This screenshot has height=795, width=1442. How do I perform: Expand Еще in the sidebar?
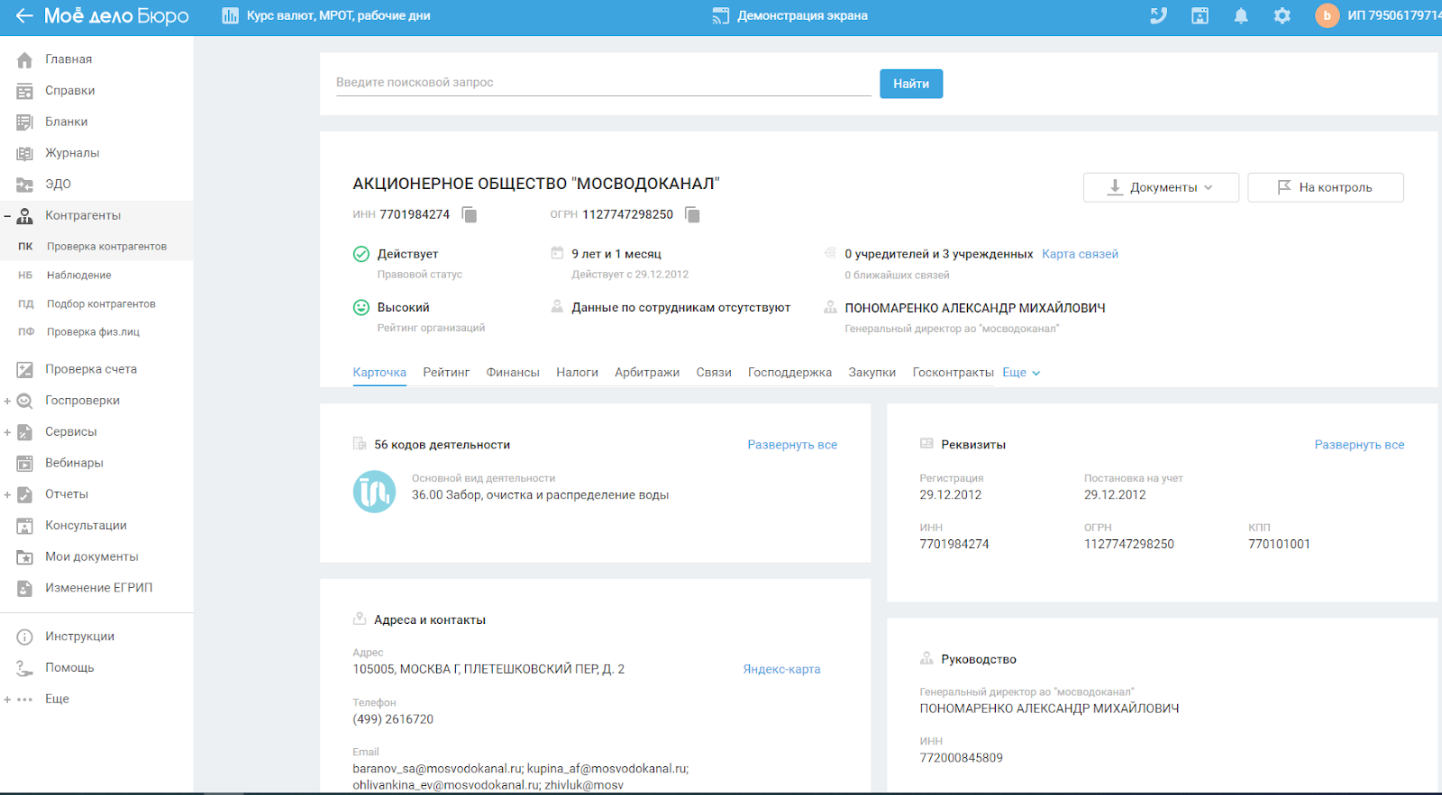pyautogui.click(x=7, y=700)
